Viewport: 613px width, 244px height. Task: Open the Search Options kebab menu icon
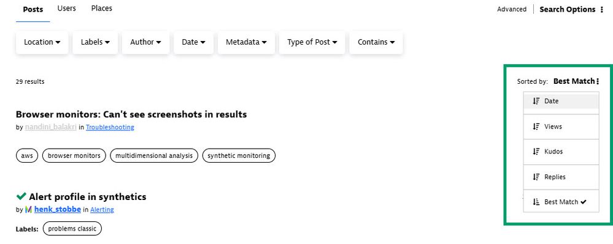602,10
